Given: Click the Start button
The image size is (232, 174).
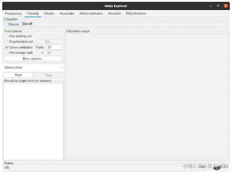Looking at the screenshot, I should [x=18, y=75].
